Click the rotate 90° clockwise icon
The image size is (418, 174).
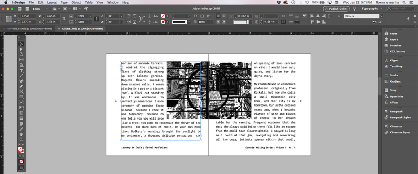pos(129,16)
